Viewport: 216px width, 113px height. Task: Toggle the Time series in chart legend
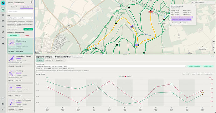pyautogui.click(x=121, y=76)
